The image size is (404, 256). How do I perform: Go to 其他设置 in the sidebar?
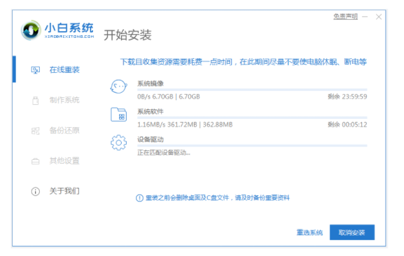pos(55,161)
